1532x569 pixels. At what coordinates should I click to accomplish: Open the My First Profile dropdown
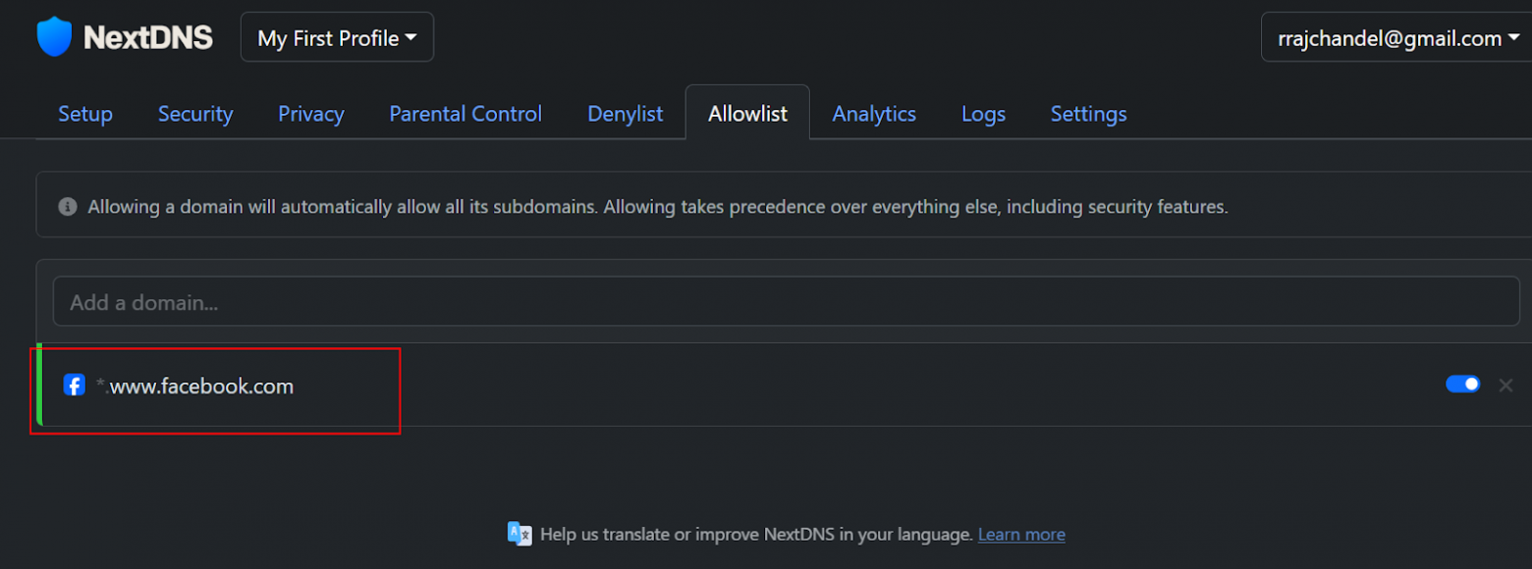click(x=337, y=36)
